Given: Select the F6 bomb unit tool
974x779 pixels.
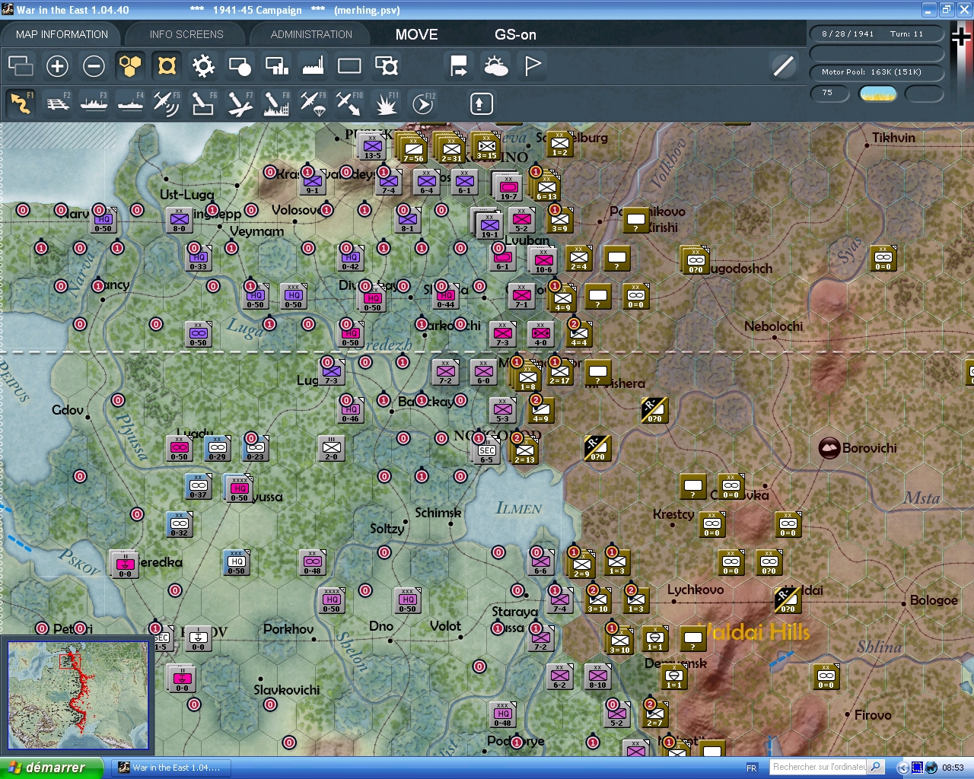Looking at the screenshot, I should [x=203, y=103].
